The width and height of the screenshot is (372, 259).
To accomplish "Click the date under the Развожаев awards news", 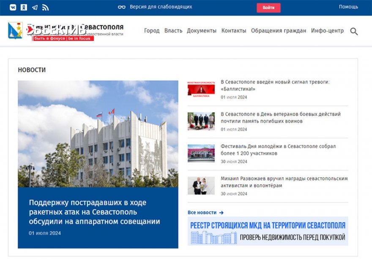I will coord(234,194).
